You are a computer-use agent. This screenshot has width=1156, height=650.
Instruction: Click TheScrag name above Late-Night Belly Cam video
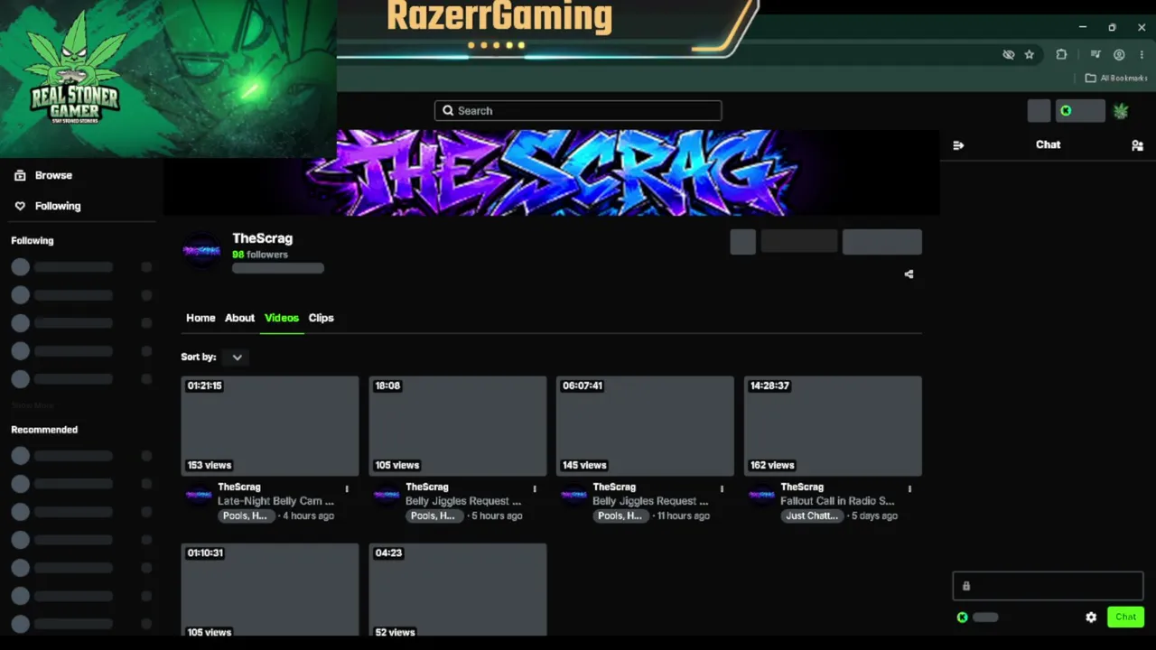point(239,487)
